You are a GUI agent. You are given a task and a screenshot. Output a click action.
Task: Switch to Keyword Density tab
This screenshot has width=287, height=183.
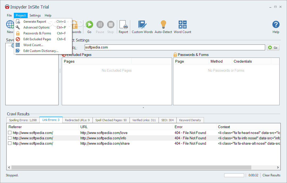190,120
